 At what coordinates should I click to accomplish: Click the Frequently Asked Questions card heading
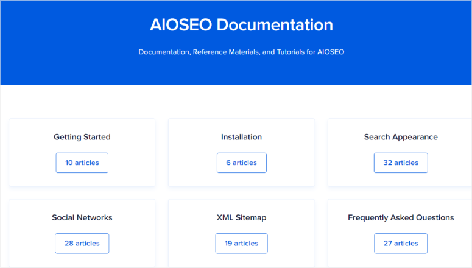pyautogui.click(x=401, y=217)
